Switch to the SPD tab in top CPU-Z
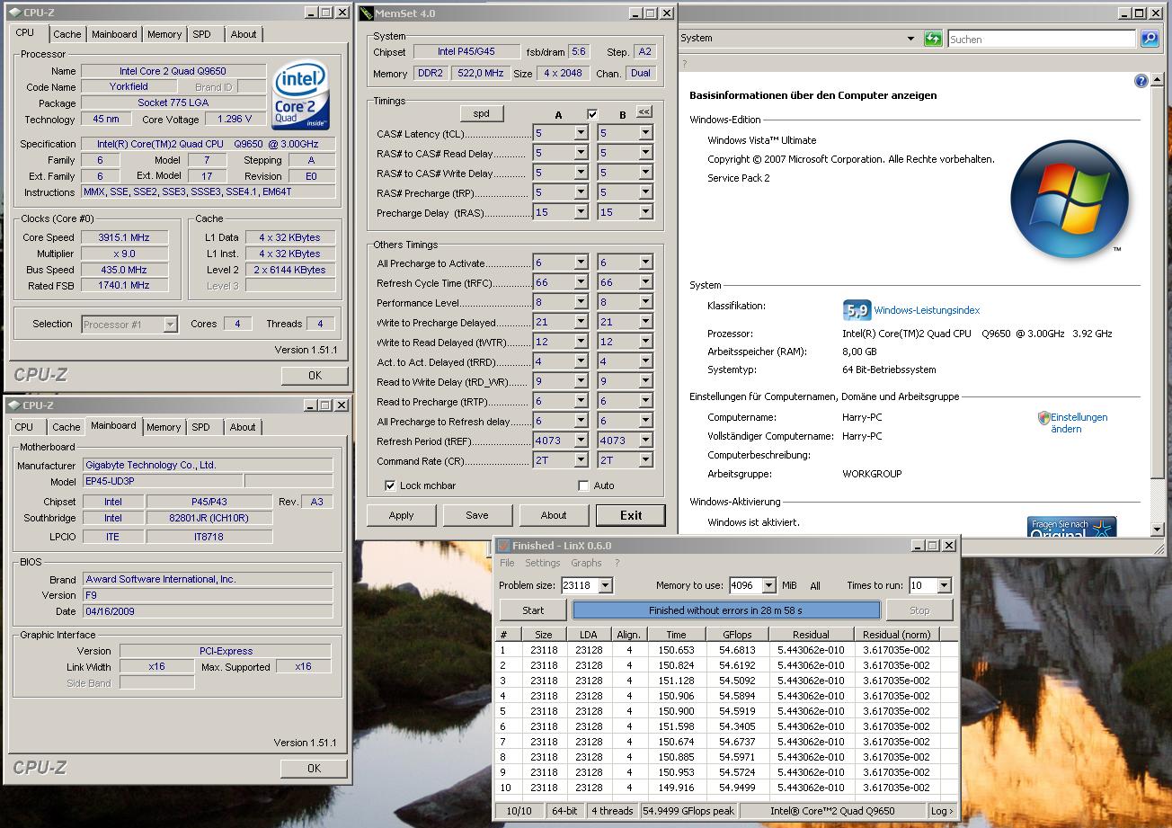Image resolution: width=1172 pixels, height=828 pixels. click(x=201, y=34)
